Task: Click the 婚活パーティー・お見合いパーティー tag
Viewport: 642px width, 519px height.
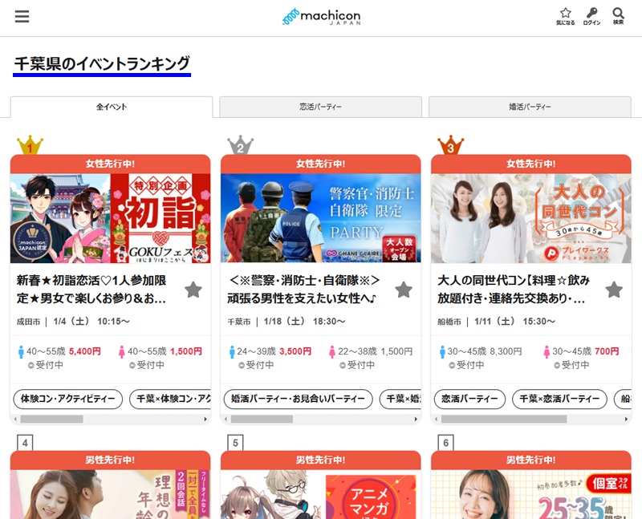Action: pyautogui.click(x=297, y=399)
